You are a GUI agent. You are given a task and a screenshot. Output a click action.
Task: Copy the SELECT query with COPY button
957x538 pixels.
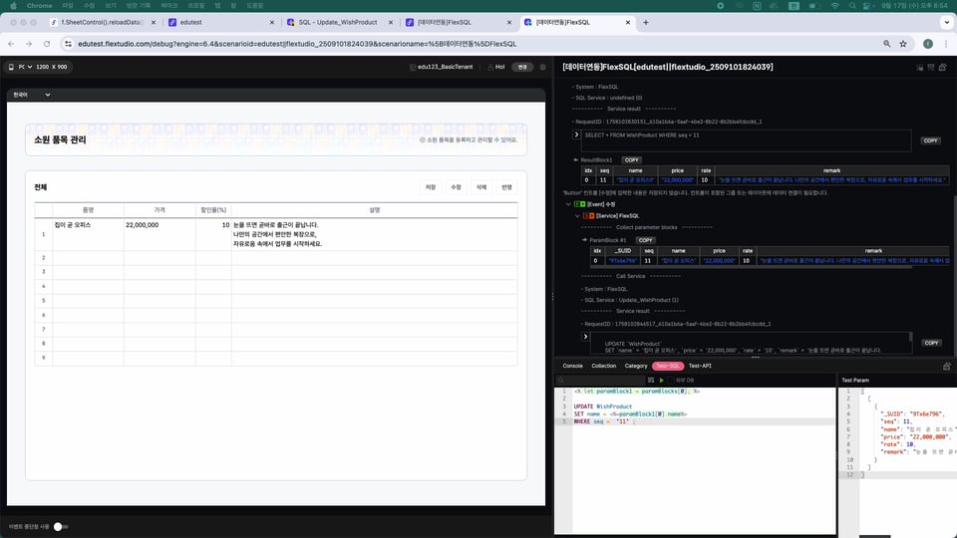pos(931,140)
